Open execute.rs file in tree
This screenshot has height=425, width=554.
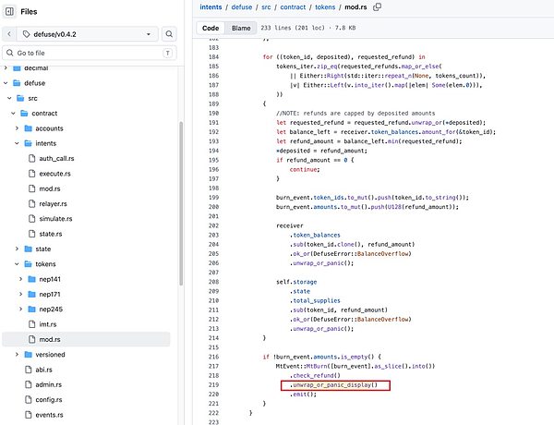tap(54, 174)
